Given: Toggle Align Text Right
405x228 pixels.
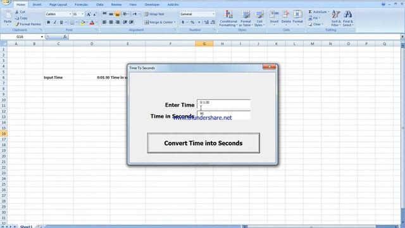Looking at the screenshot, I should (x=118, y=22).
